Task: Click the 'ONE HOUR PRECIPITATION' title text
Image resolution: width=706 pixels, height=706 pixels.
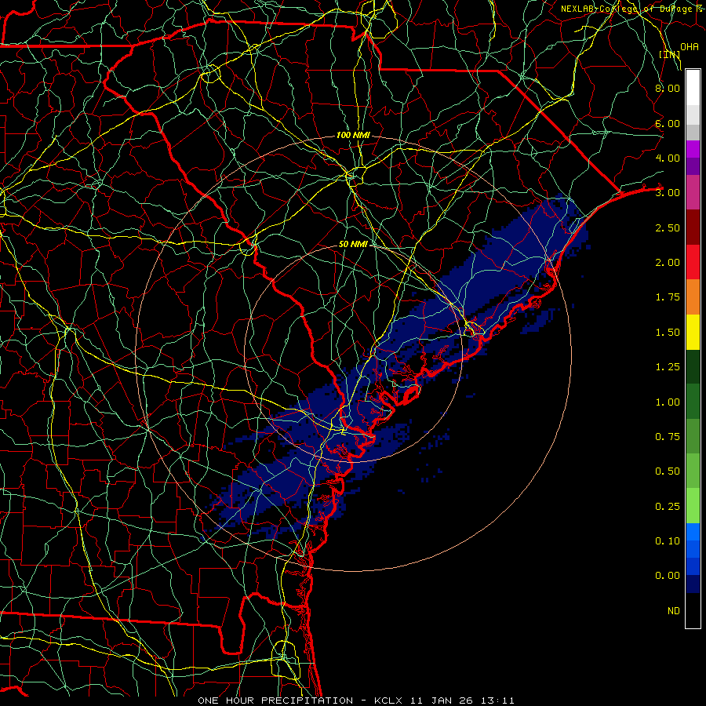Action: (x=275, y=701)
